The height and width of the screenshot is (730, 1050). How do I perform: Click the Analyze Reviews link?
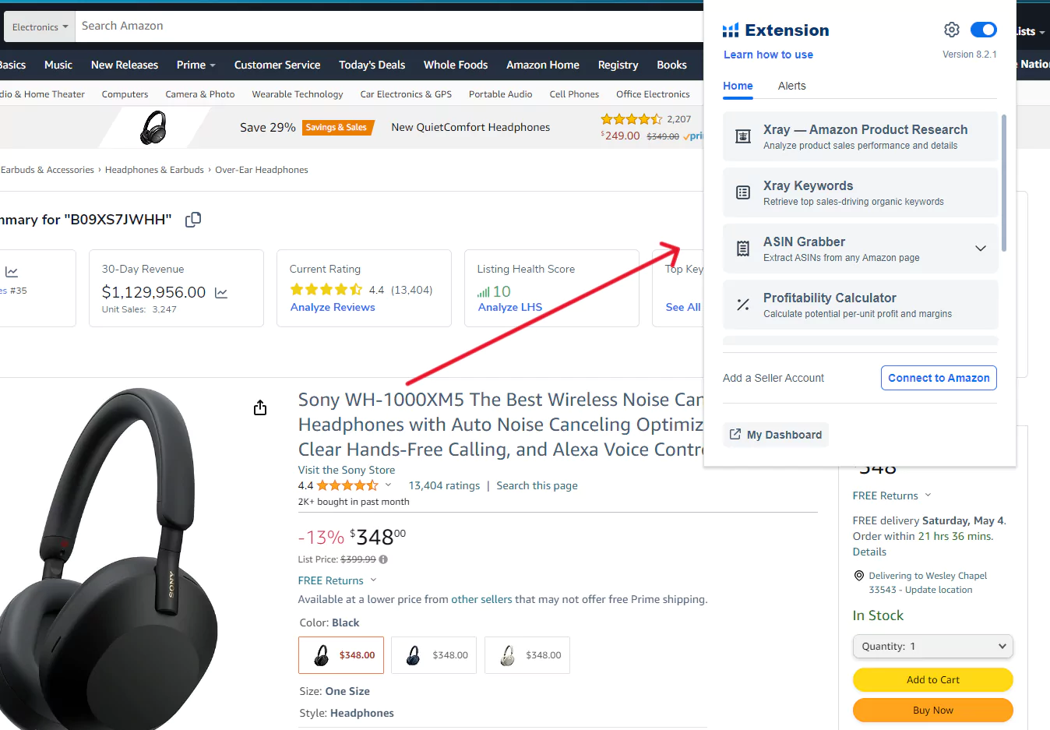[333, 307]
